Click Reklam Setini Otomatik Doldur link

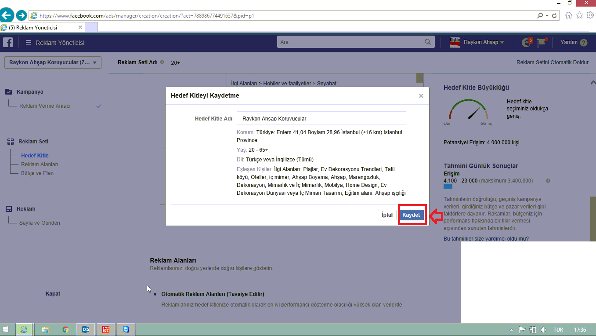click(552, 62)
